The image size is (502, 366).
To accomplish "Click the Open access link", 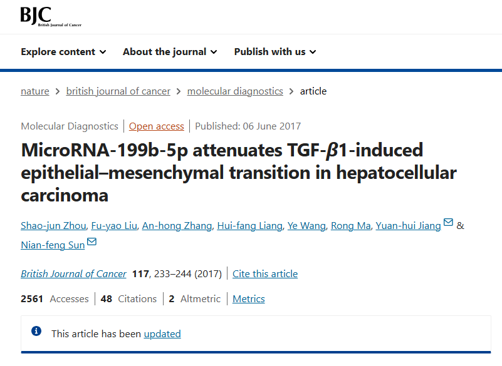I will [157, 126].
